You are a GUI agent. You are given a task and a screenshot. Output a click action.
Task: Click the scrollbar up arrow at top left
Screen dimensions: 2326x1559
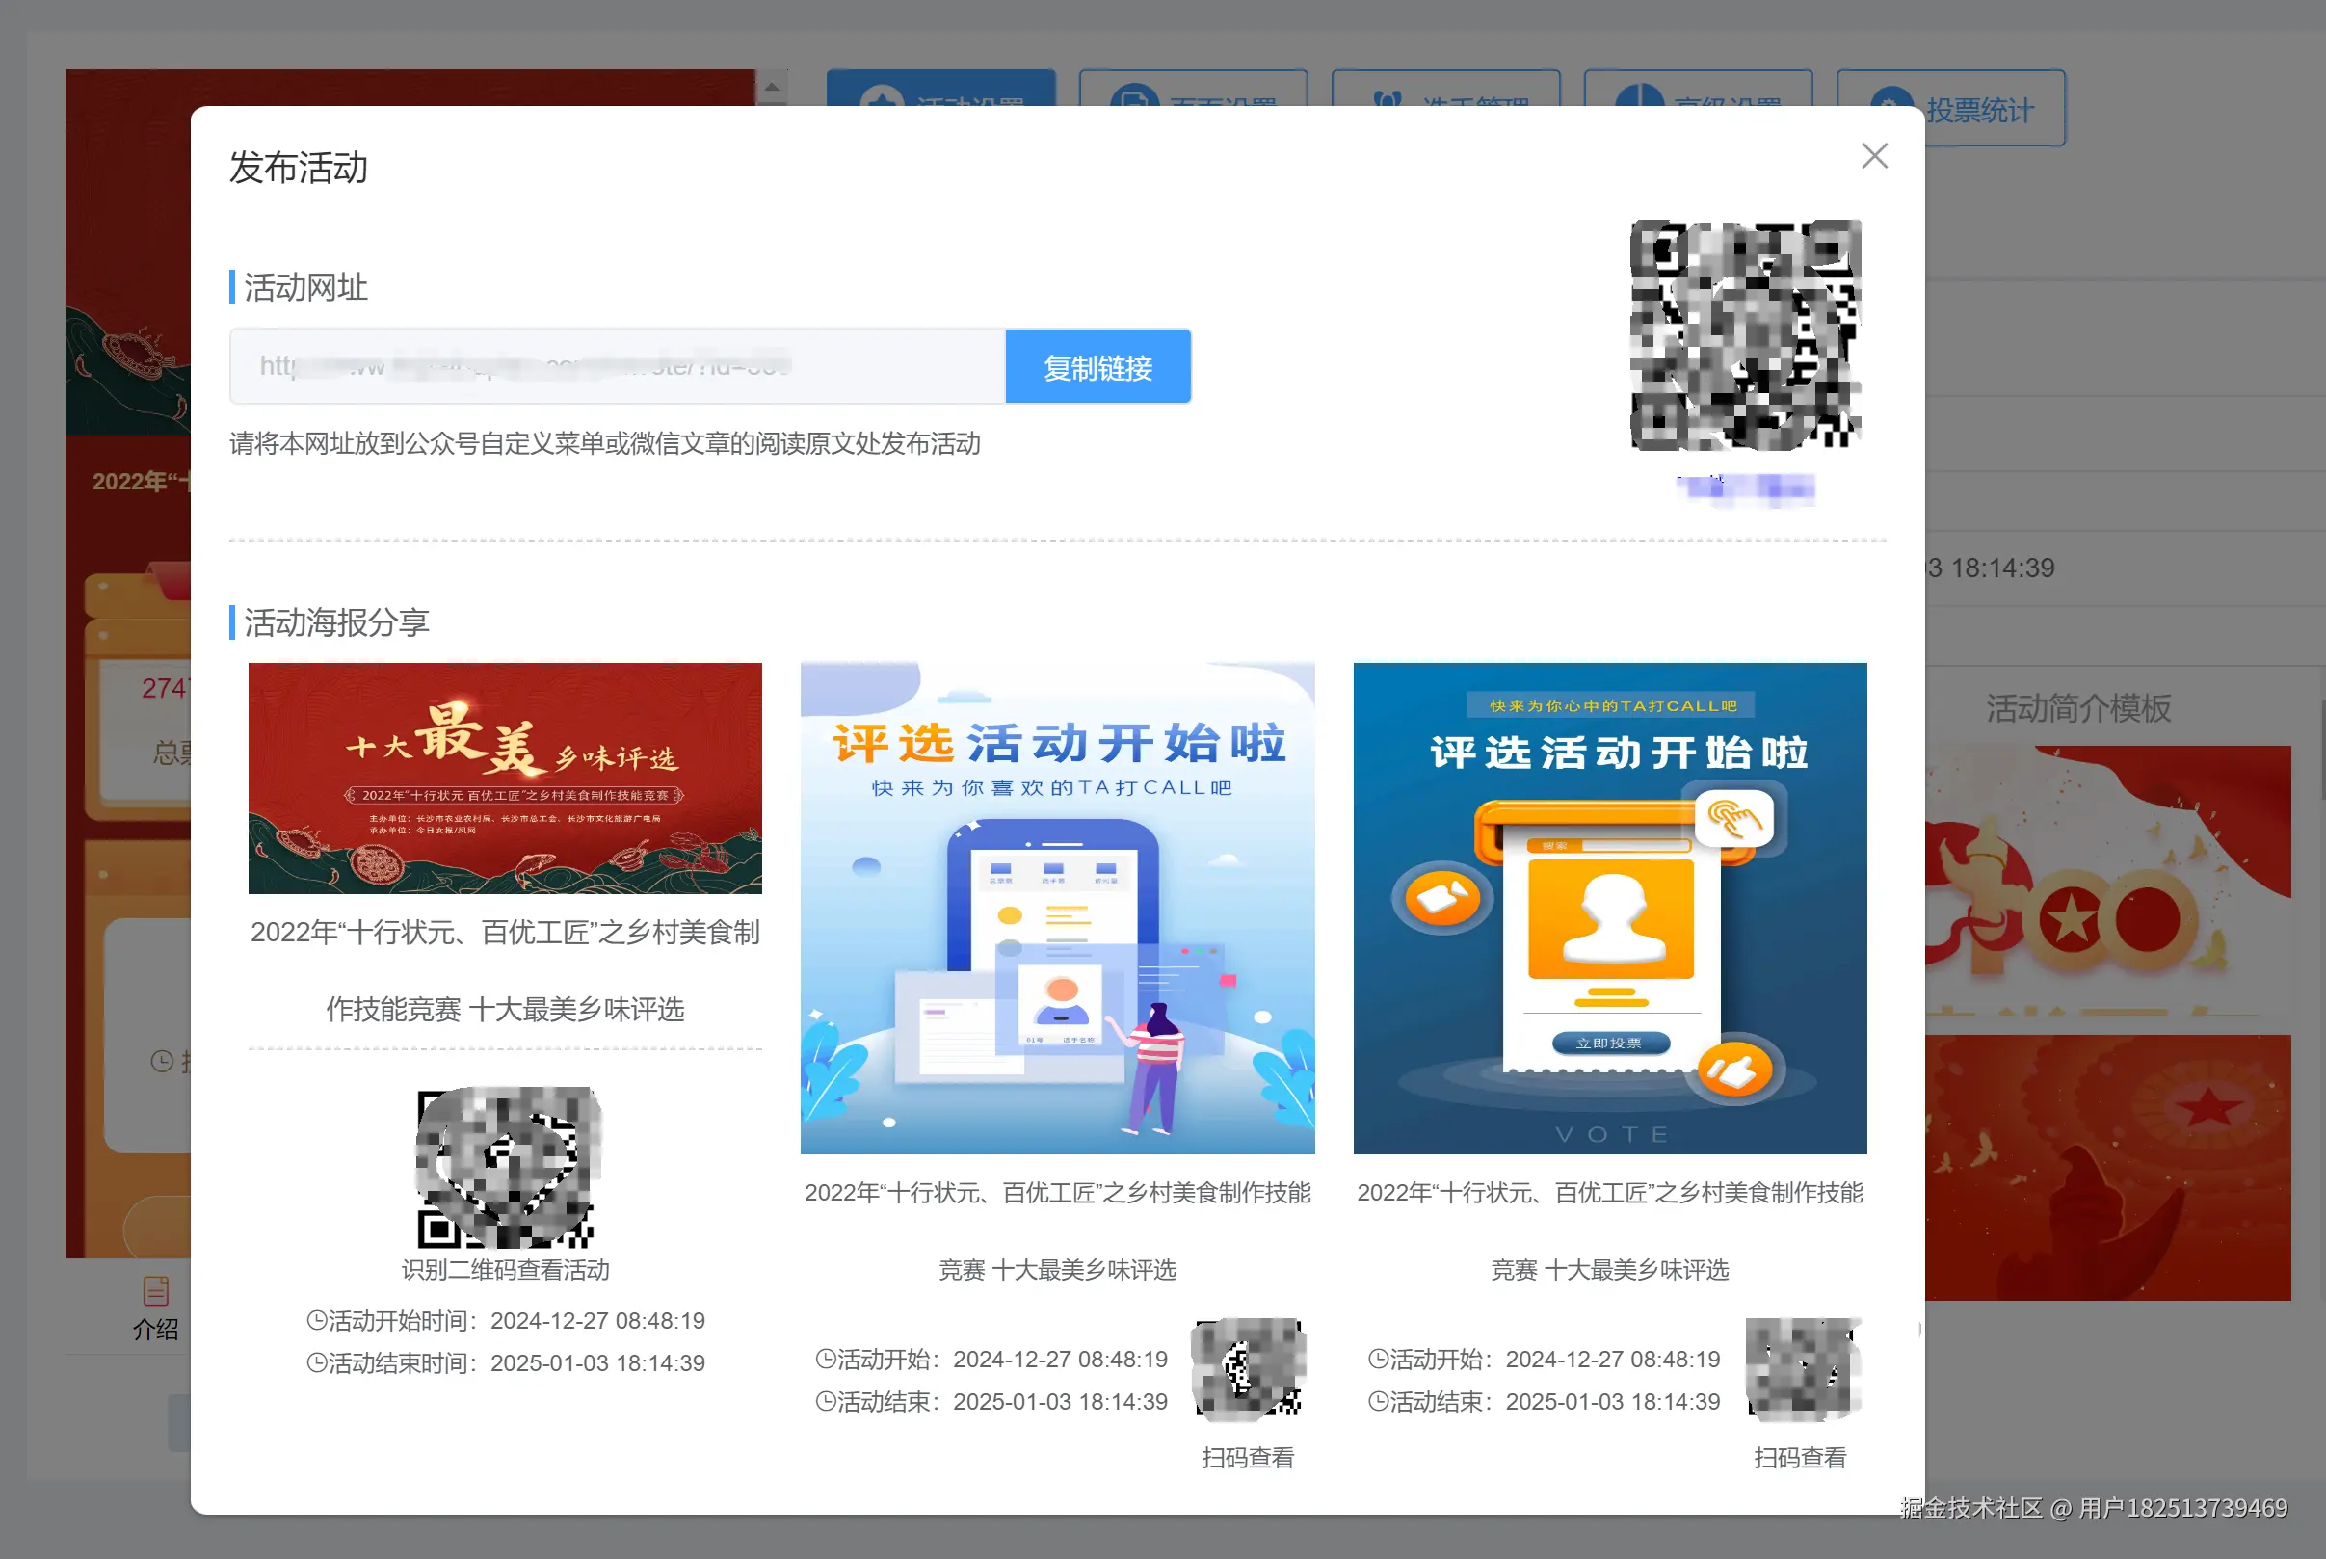772,86
